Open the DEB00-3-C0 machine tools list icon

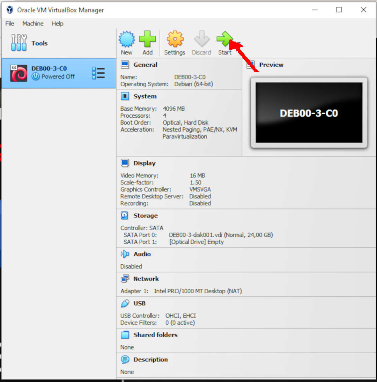[98, 73]
